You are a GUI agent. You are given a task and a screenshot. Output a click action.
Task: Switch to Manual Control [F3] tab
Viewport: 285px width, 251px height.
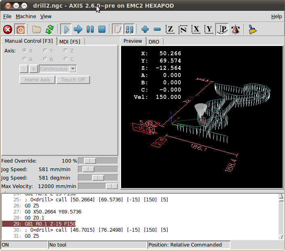coord(29,41)
